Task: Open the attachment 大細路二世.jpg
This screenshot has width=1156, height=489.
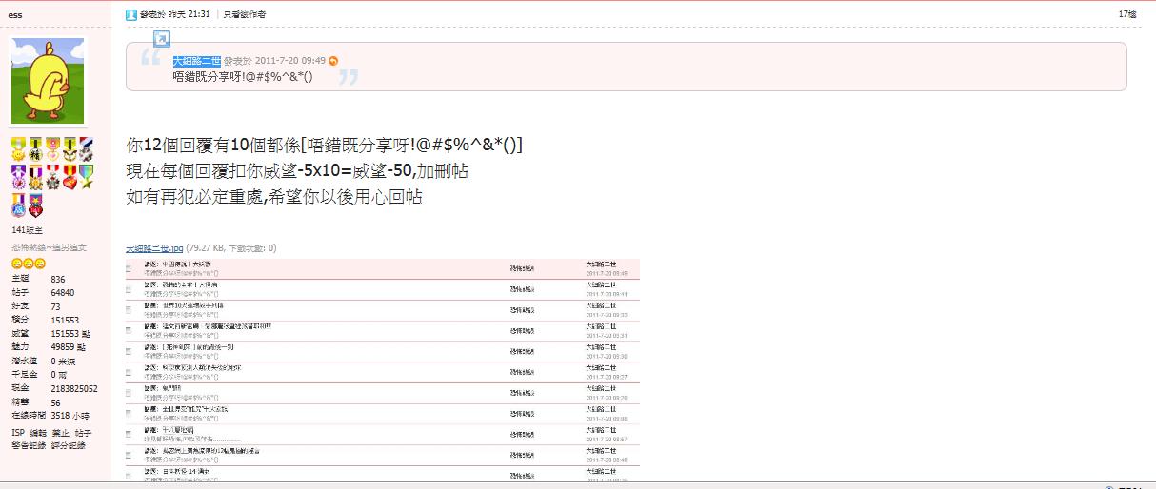Action: 154,248
